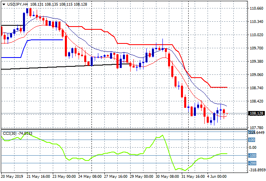Screen dimensions: 266x181
Task: Select the 108.420 price axis label
Action: (x=256, y=101)
